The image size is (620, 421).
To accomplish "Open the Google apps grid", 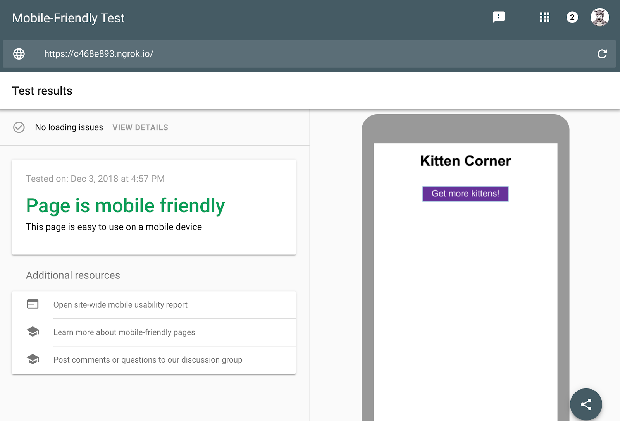I will (x=544, y=17).
